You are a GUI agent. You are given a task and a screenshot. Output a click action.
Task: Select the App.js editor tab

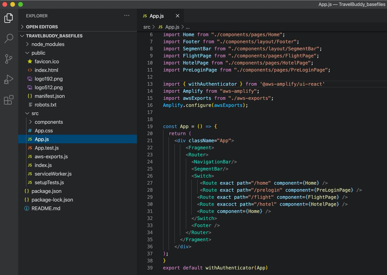(157, 16)
